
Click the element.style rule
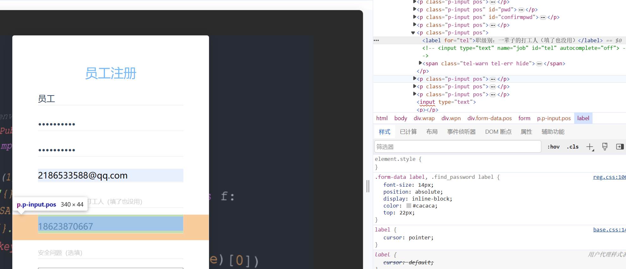coord(398,159)
